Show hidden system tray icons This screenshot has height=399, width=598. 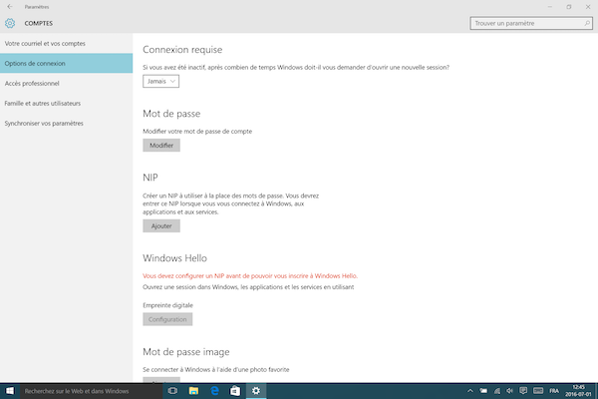point(470,391)
